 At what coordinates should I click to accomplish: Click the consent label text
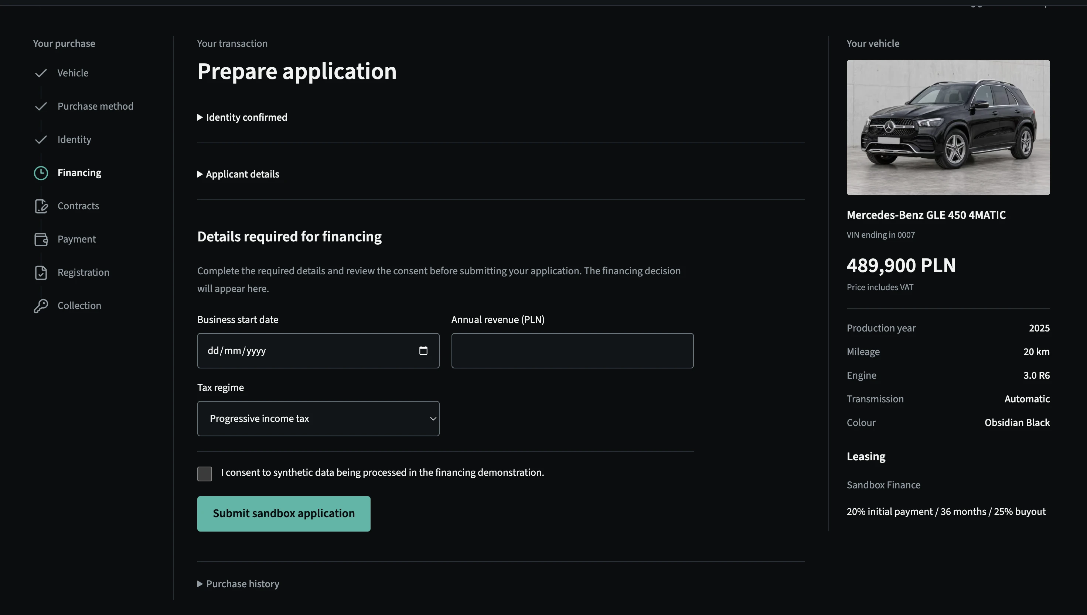coord(382,473)
